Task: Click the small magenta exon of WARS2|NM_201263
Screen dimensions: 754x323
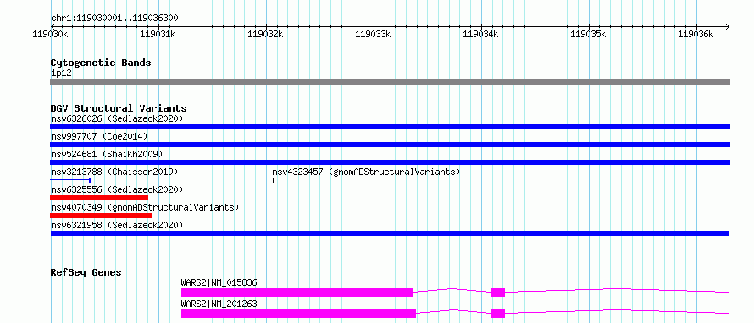Action: [498, 314]
